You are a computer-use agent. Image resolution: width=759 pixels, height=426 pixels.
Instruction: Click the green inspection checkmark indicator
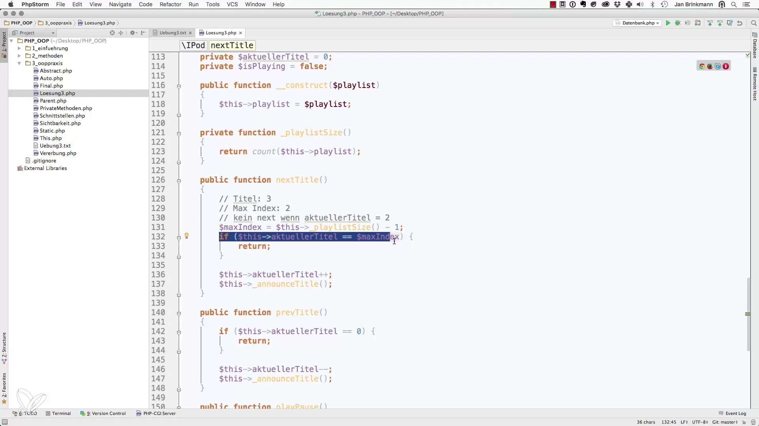pyautogui.click(x=748, y=56)
